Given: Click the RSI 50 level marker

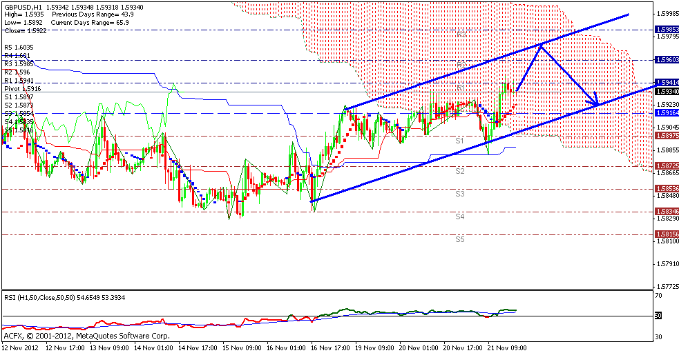Looking at the screenshot, I should coord(658,316).
